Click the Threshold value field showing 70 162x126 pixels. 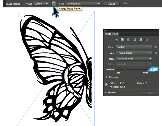[x=154, y=69]
